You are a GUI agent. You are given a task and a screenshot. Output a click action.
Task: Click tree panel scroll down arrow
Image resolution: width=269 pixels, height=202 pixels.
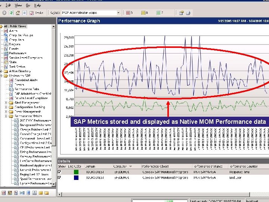54,184
